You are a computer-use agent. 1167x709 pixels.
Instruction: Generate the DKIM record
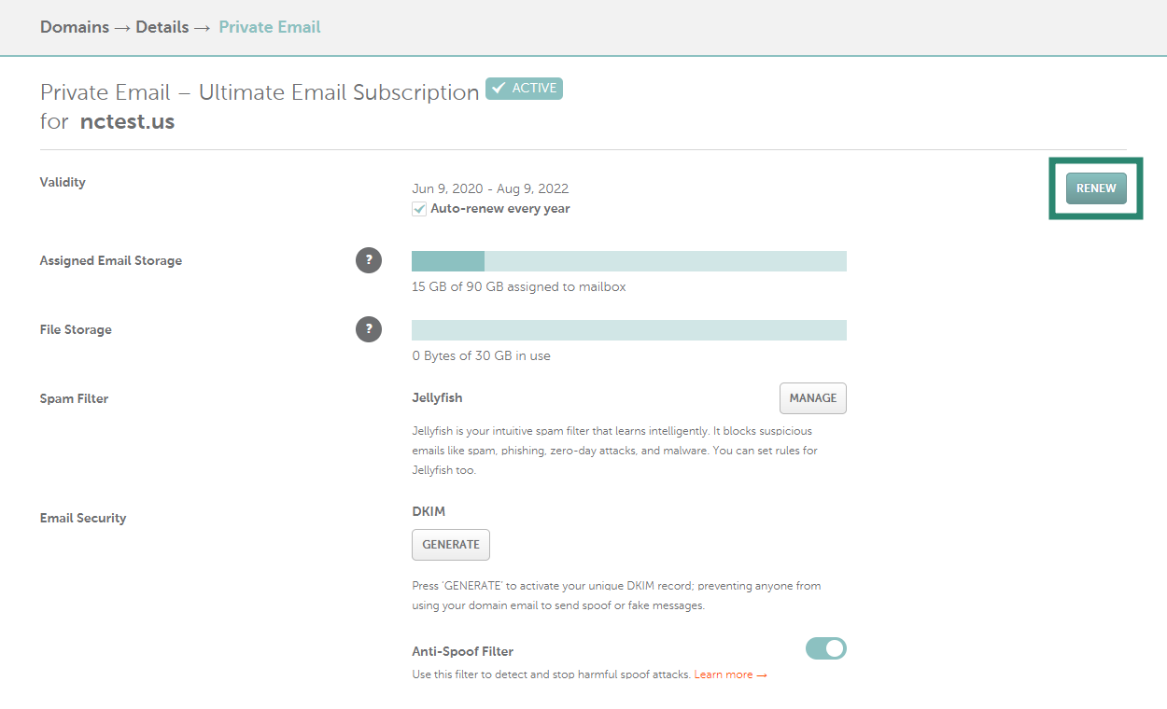pos(451,545)
